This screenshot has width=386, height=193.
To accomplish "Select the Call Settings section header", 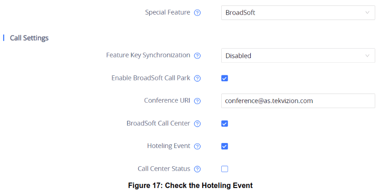I will (x=29, y=38).
